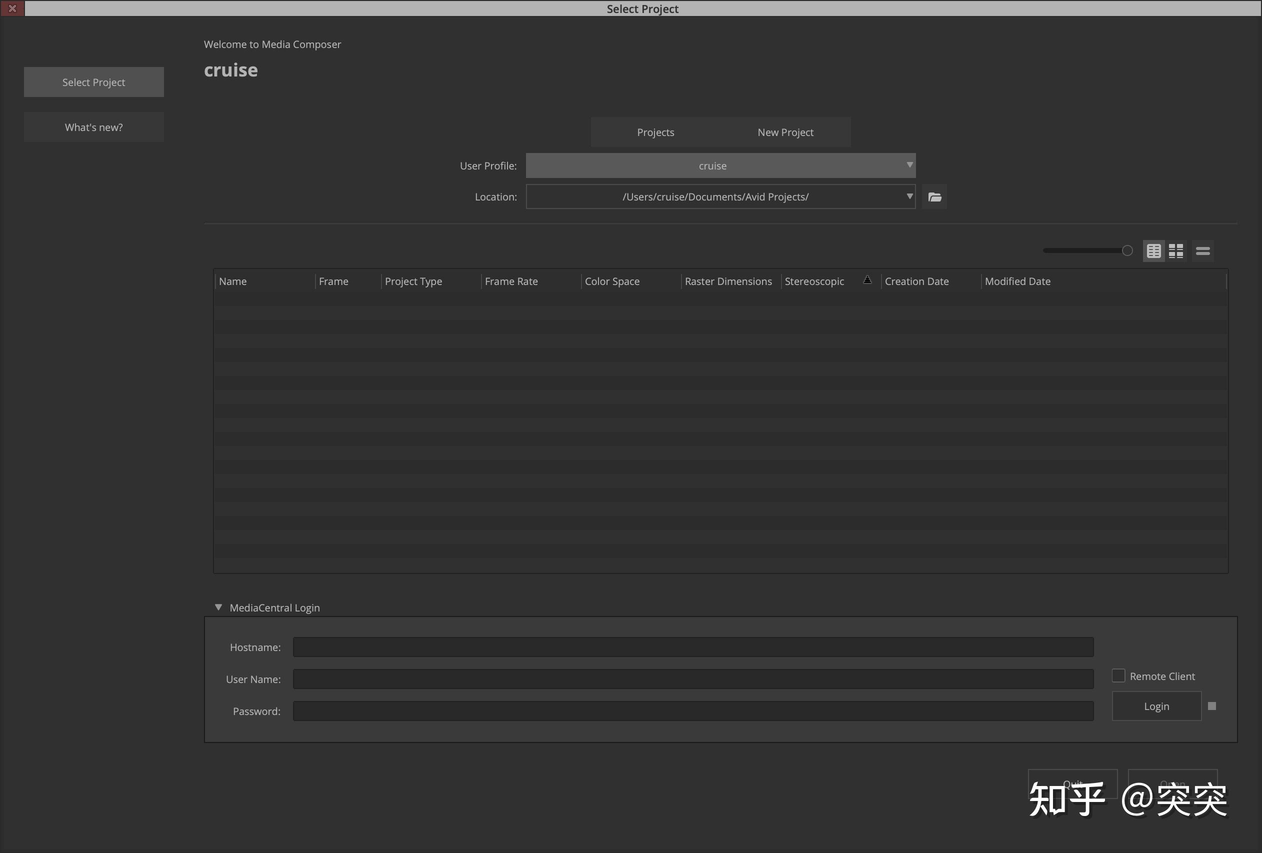The height and width of the screenshot is (853, 1262).
Task: Browse for project location using folder icon
Action: pos(934,196)
